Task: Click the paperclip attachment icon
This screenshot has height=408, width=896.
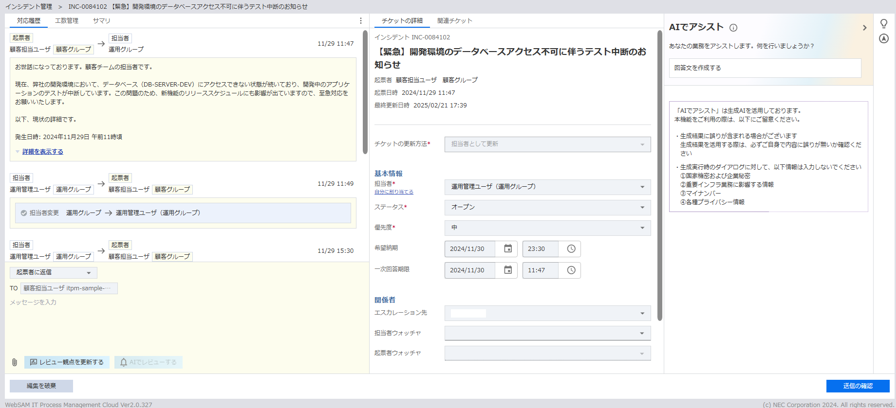Action: [15, 362]
